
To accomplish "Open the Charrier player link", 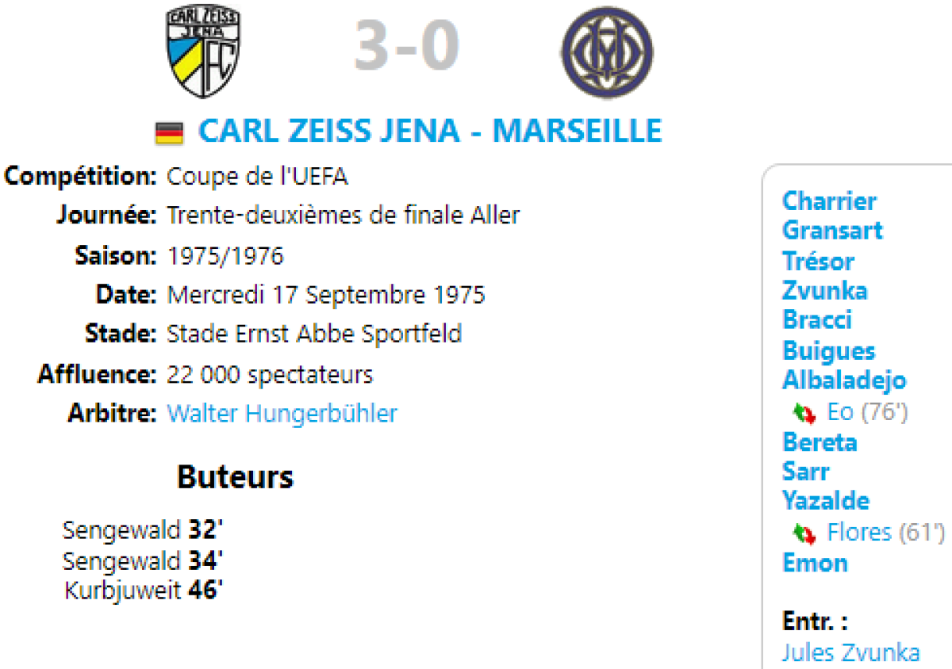I will (x=829, y=201).
